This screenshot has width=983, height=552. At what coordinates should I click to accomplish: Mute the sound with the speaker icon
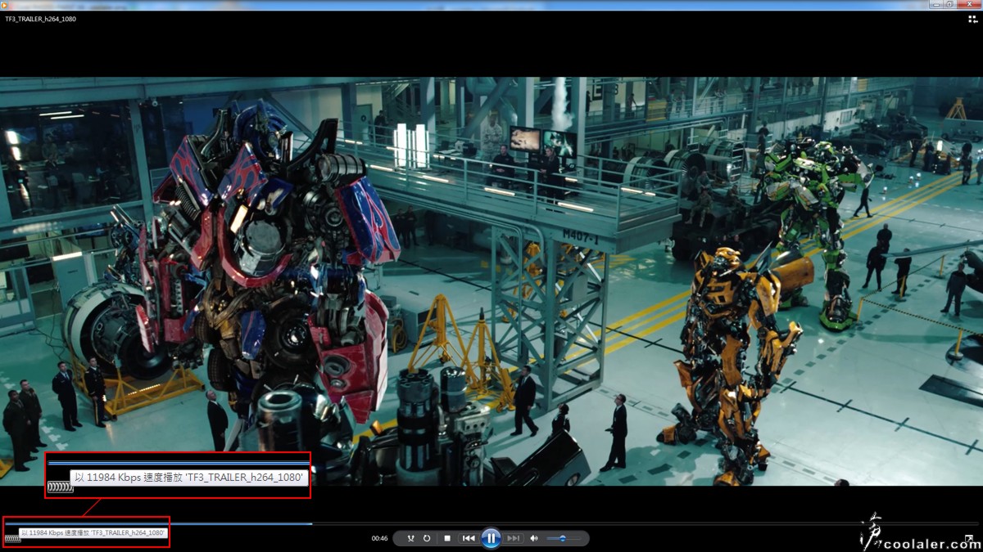[534, 538]
